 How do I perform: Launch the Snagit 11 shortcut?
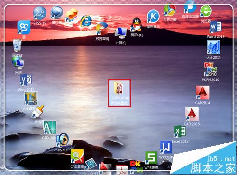pyautogui.click(x=91, y=164)
